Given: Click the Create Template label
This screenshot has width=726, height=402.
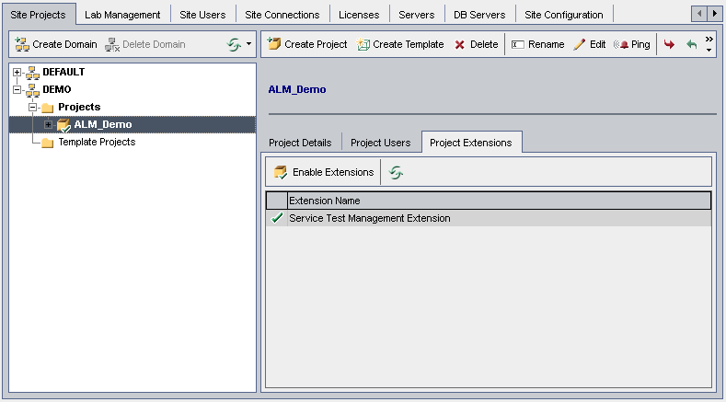Looking at the screenshot, I should [x=409, y=44].
